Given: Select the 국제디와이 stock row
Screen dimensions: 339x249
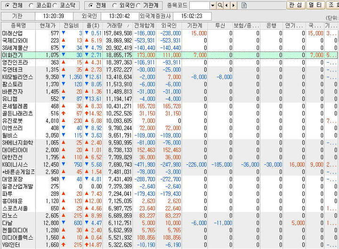Looking at the screenshot, I should coord(169,40).
